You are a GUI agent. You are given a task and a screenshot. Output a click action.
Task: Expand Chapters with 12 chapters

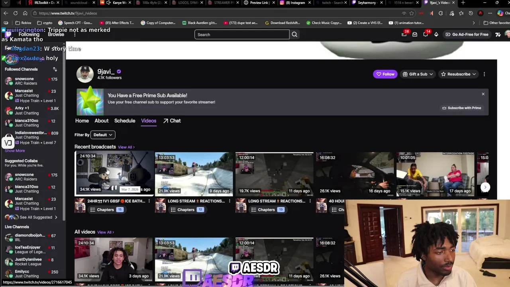tap(186, 210)
